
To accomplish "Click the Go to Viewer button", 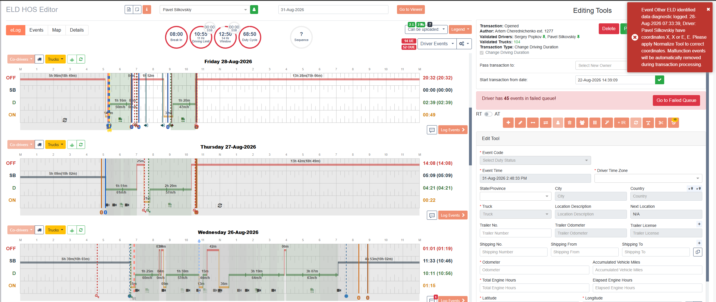I will click(x=411, y=9).
